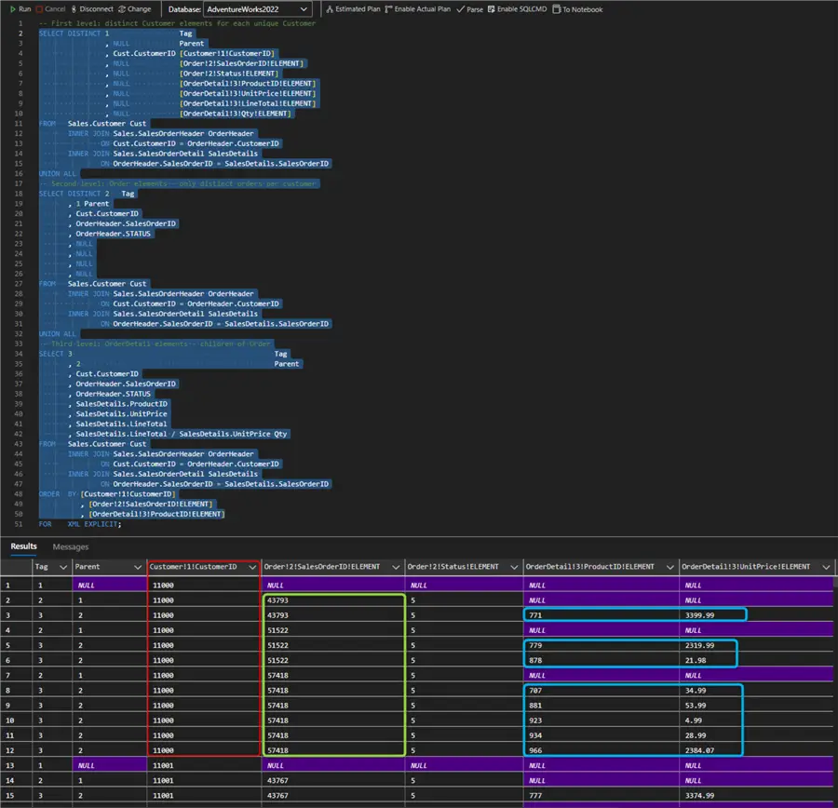Parse the query syntax
Screen dimensions: 838x808
470,9
